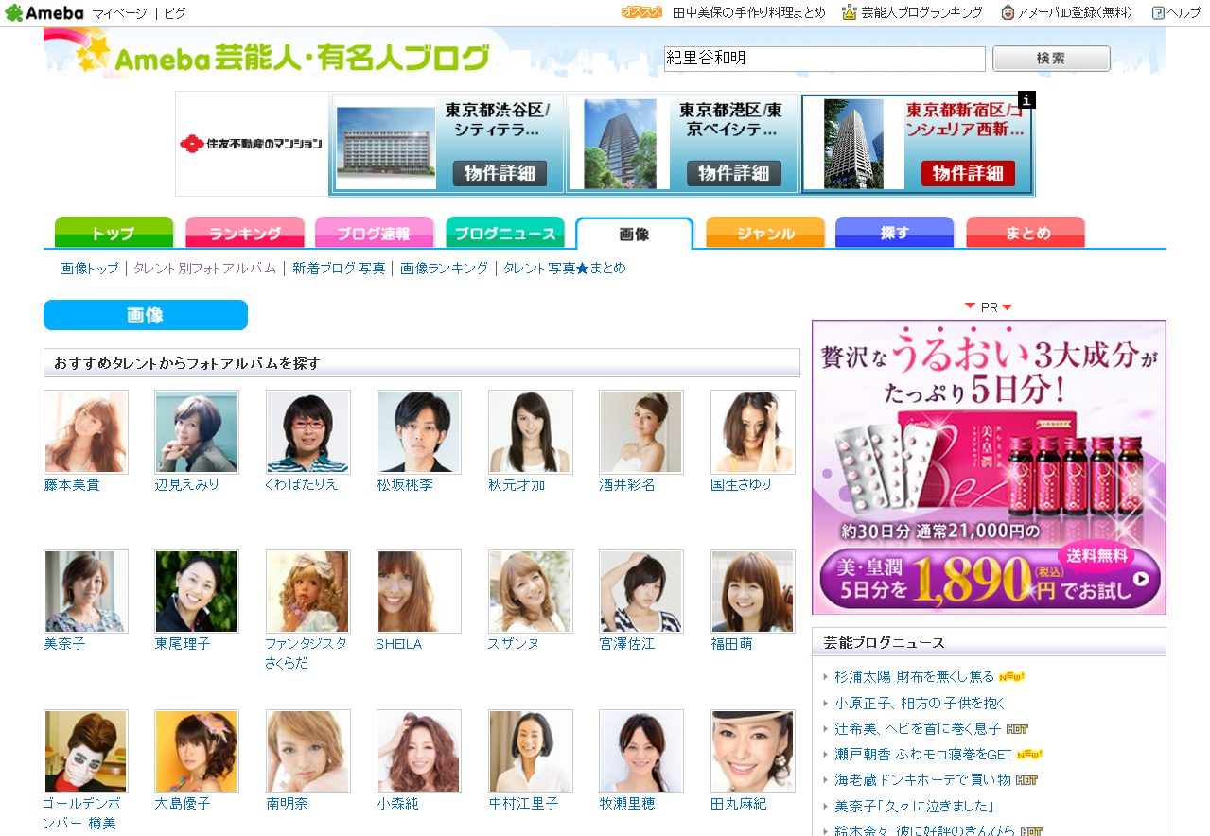
Task: Click 辺見えみり's photo thumbnail
Action: [197, 432]
